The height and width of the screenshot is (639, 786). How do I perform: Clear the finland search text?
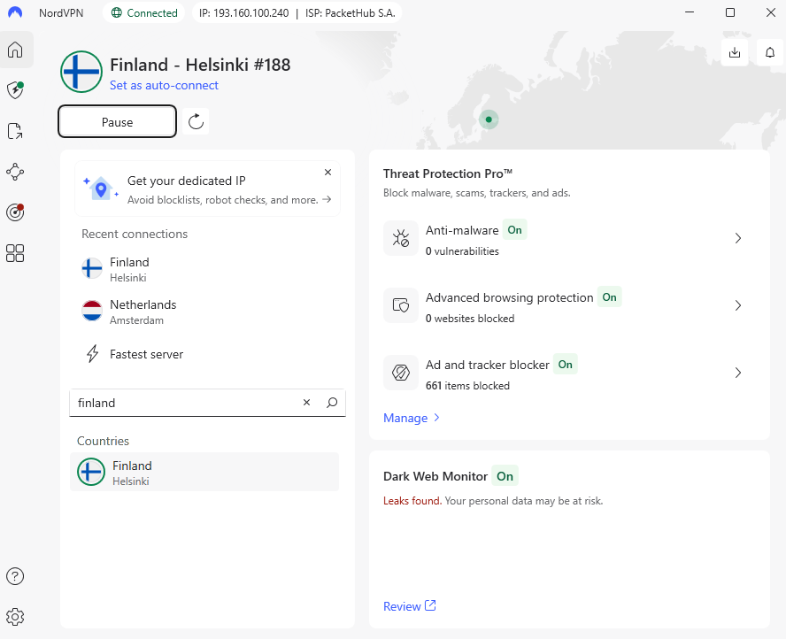point(307,403)
